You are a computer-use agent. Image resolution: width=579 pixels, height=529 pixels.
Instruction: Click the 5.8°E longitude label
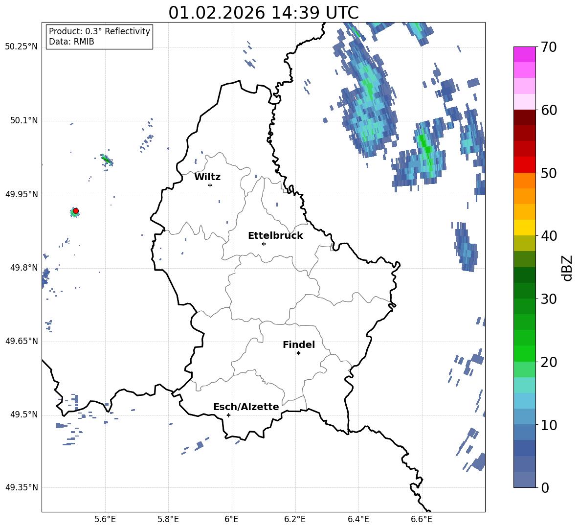[168, 519]
